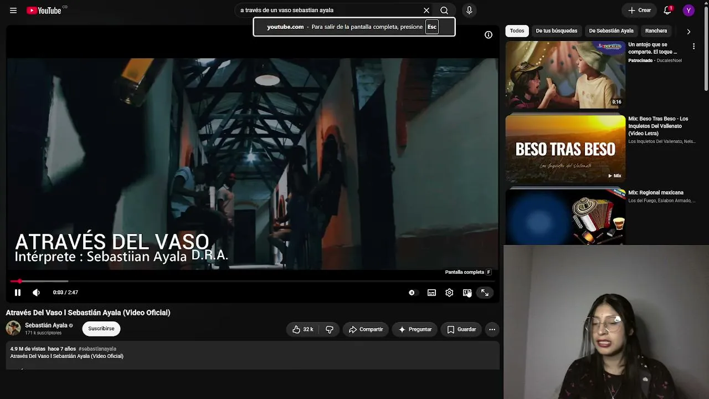Click the 4.9 M de vistas text
Image resolution: width=709 pixels, height=399 pixels.
point(28,349)
